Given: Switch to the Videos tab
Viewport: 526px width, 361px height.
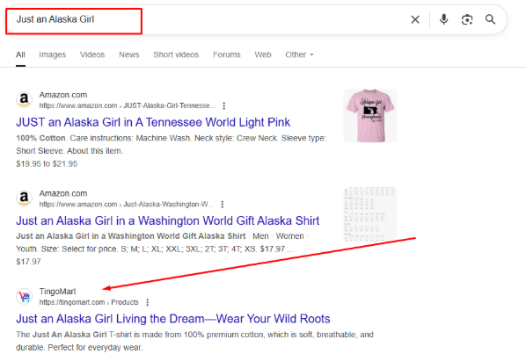Looking at the screenshot, I should 92,54.
